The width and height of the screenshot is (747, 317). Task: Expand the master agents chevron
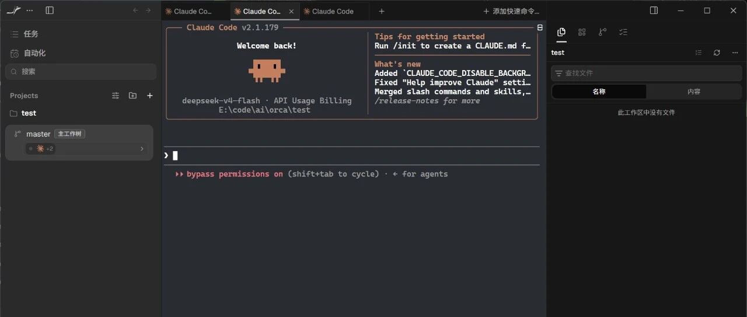[x=142, y=149]
